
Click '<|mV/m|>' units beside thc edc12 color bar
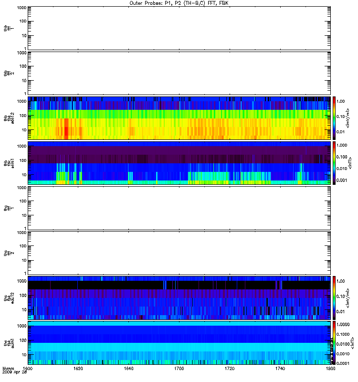tap(348, 298)
